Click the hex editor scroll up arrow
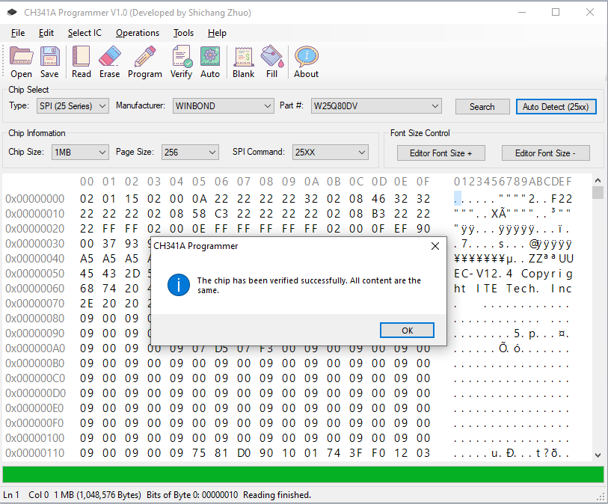 click(598, 180)
